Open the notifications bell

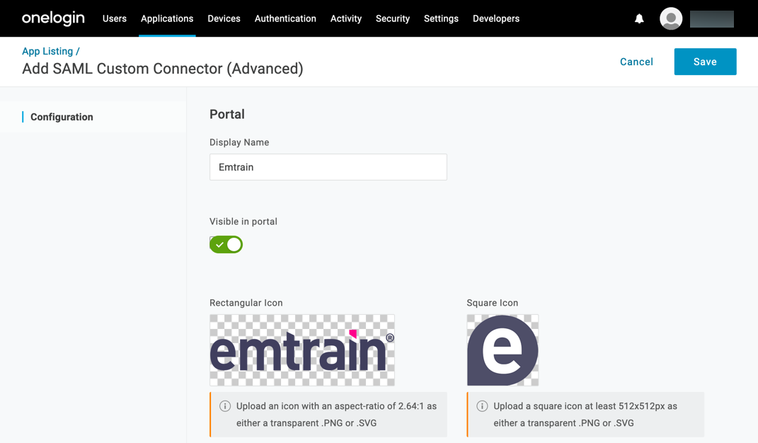click(639, 19)
